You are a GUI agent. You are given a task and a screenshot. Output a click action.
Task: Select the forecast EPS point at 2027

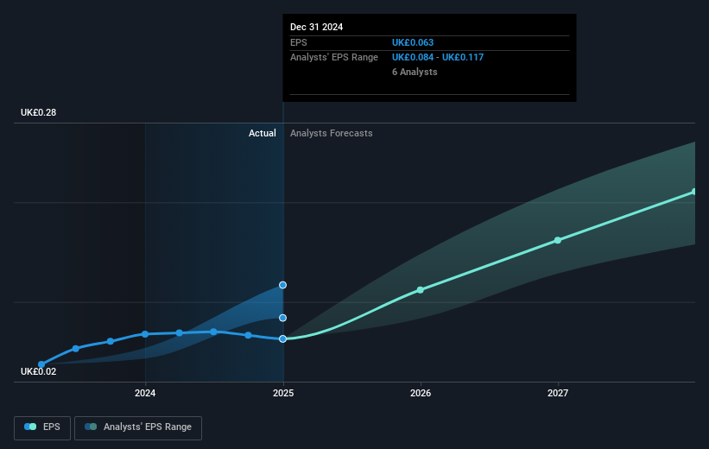[558, 240]
